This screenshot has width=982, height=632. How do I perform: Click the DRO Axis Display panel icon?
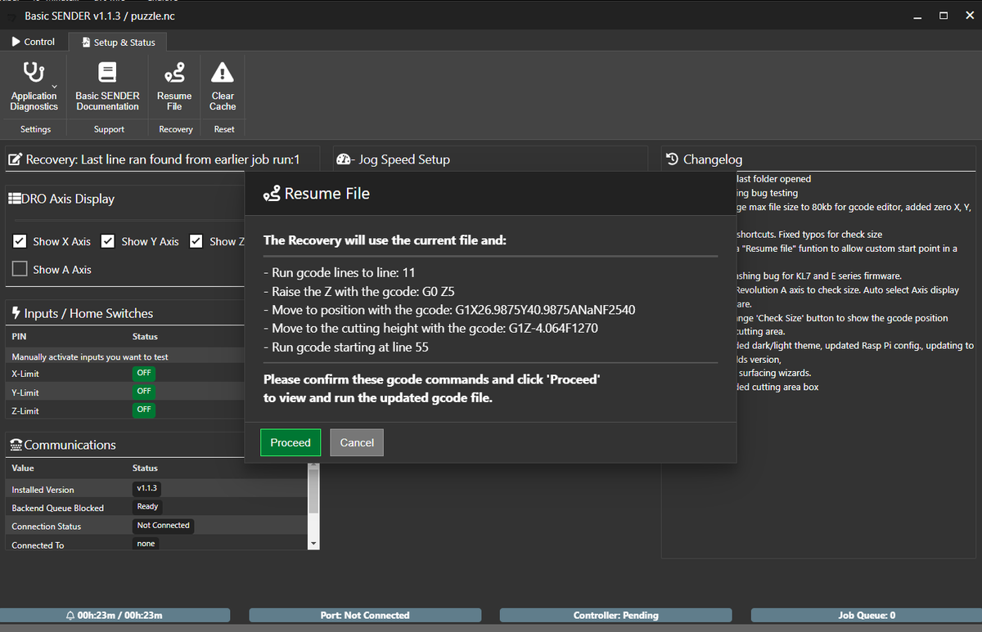click(16, 198)
